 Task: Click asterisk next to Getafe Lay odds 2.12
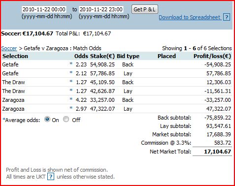pos(71,72)
